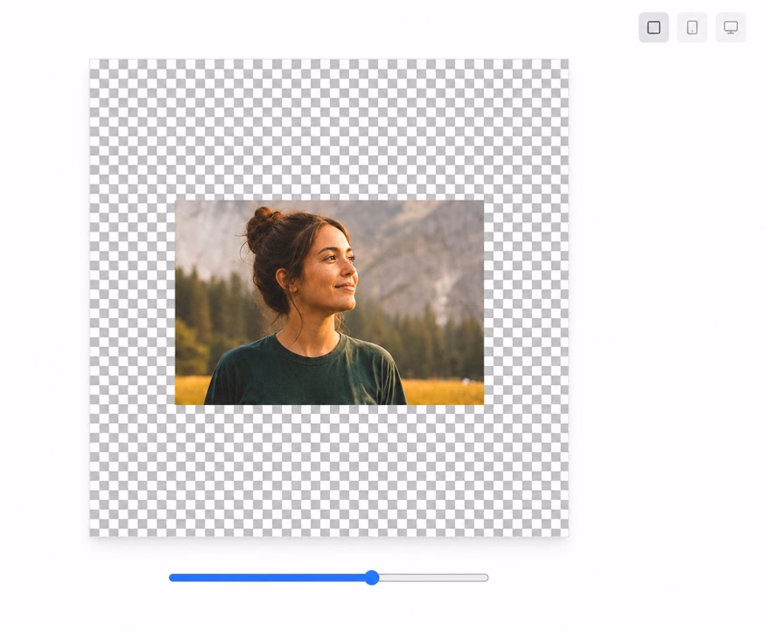Click the blue zoom slider handle
This screenshot has width=766, height=630.
(x=372, y=578)
